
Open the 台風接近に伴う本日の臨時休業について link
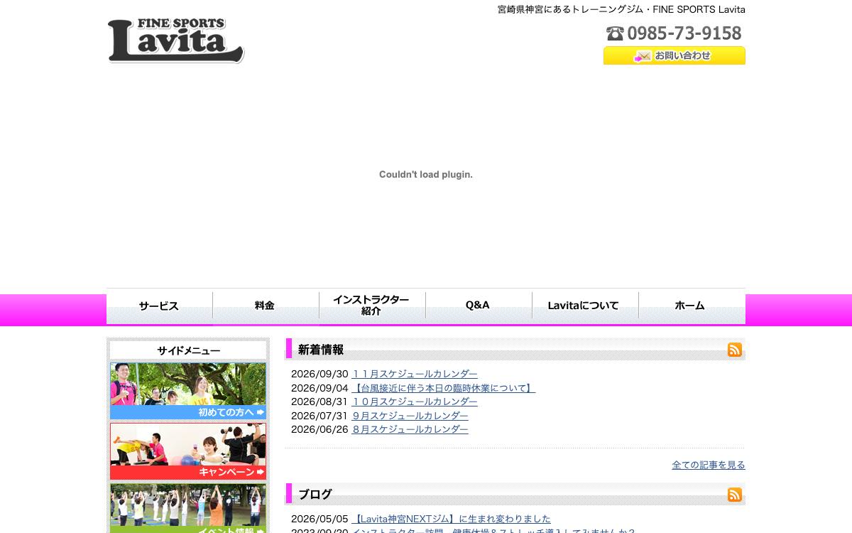point(443,388)
